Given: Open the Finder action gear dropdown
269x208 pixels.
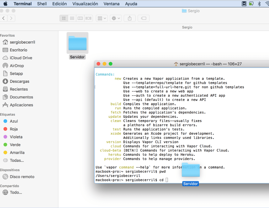Looking at the screenshot, I should [x=116, y=18].
